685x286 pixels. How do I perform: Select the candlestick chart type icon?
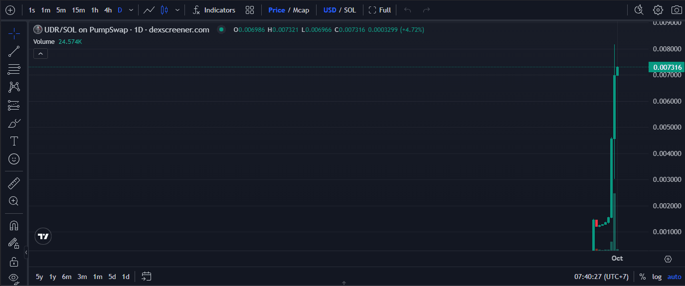point(165,10)
